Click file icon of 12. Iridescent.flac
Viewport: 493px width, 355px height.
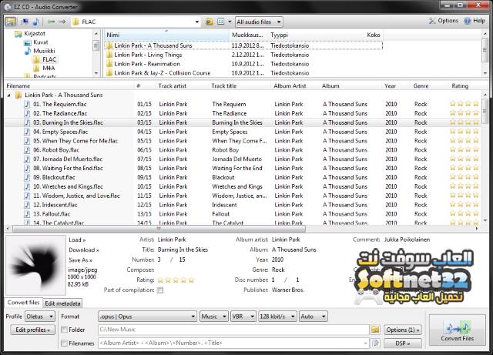(x=28, y=205)
